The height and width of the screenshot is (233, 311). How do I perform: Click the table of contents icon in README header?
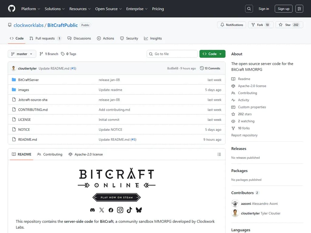click(219, 154)
